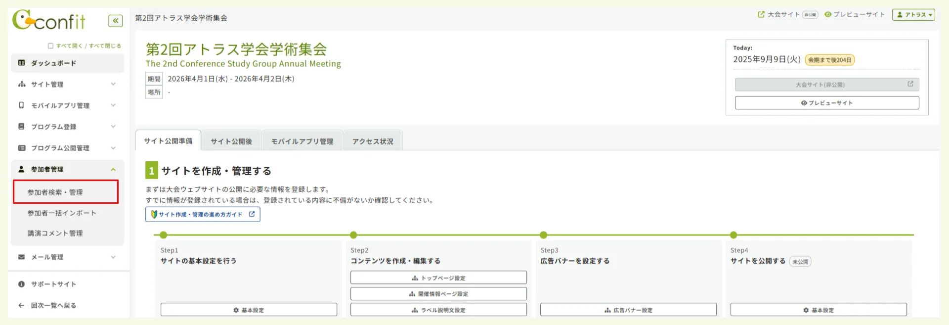949x325 pixels.
Task: Click the back arrow beside 回次一覧へ戻る
Action: pyautogui.click(x=21, y=306)
